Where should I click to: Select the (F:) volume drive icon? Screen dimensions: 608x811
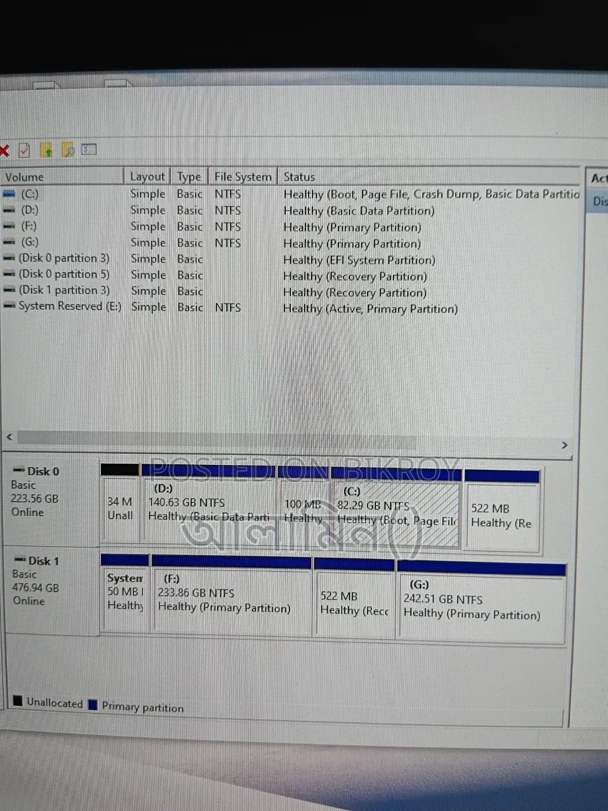[x=9, y=226]
